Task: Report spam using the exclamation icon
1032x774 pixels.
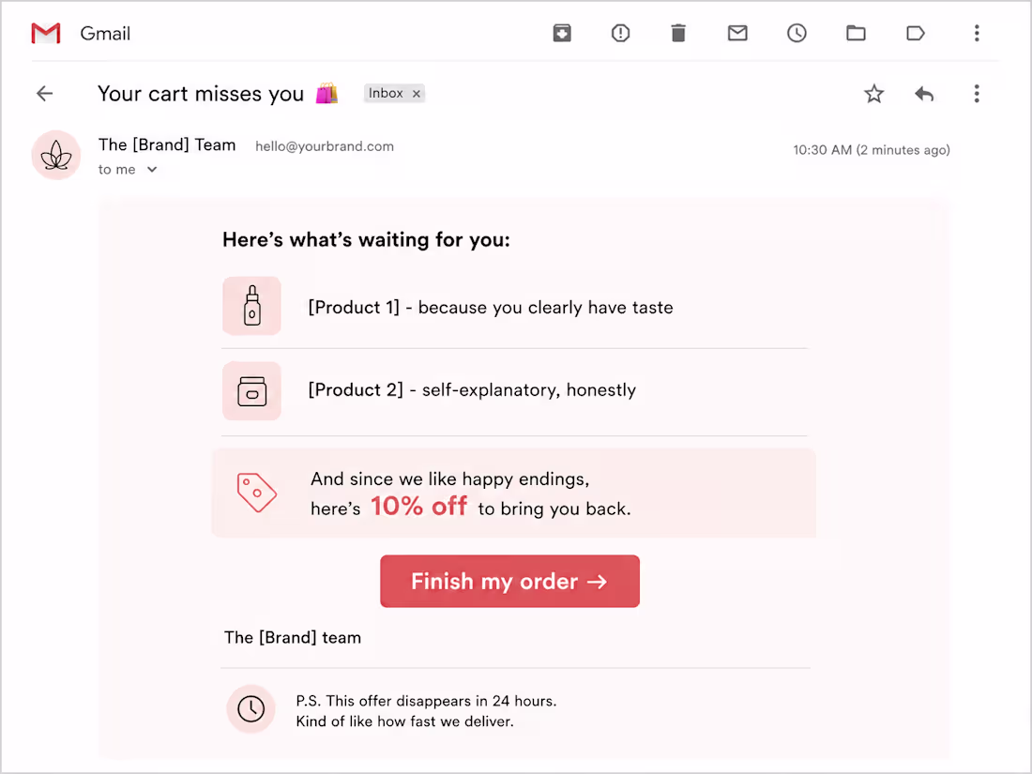Action: (x=620, y=33)
